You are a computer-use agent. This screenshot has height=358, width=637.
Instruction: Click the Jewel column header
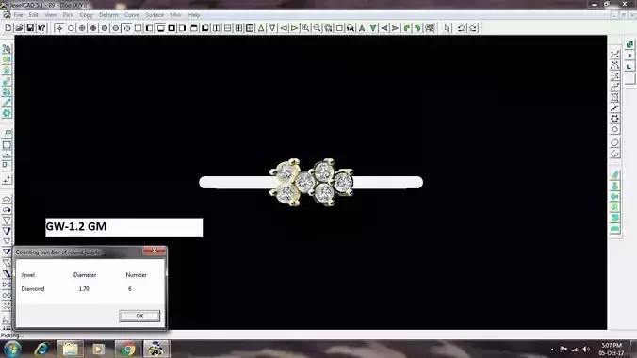pyautogui.click(x=28, y=275)
